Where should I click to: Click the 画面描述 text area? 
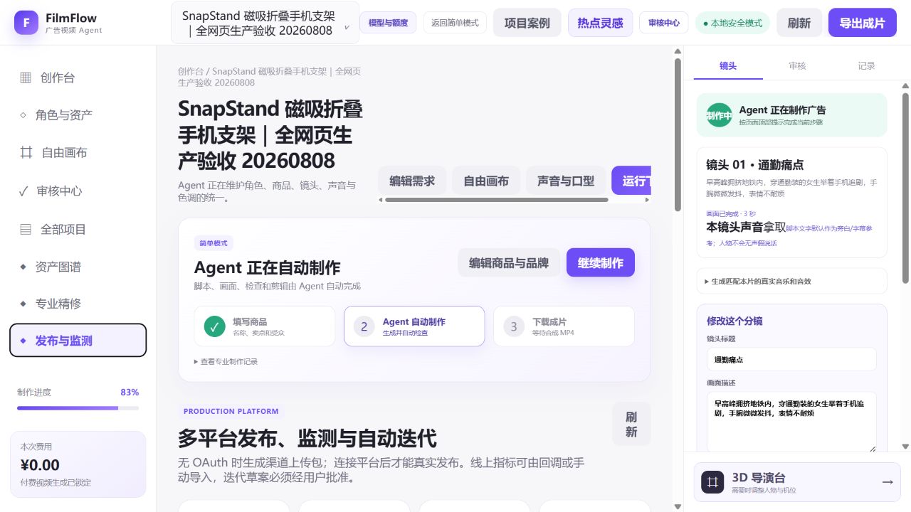pyautogui.click(x=791, y=422)
